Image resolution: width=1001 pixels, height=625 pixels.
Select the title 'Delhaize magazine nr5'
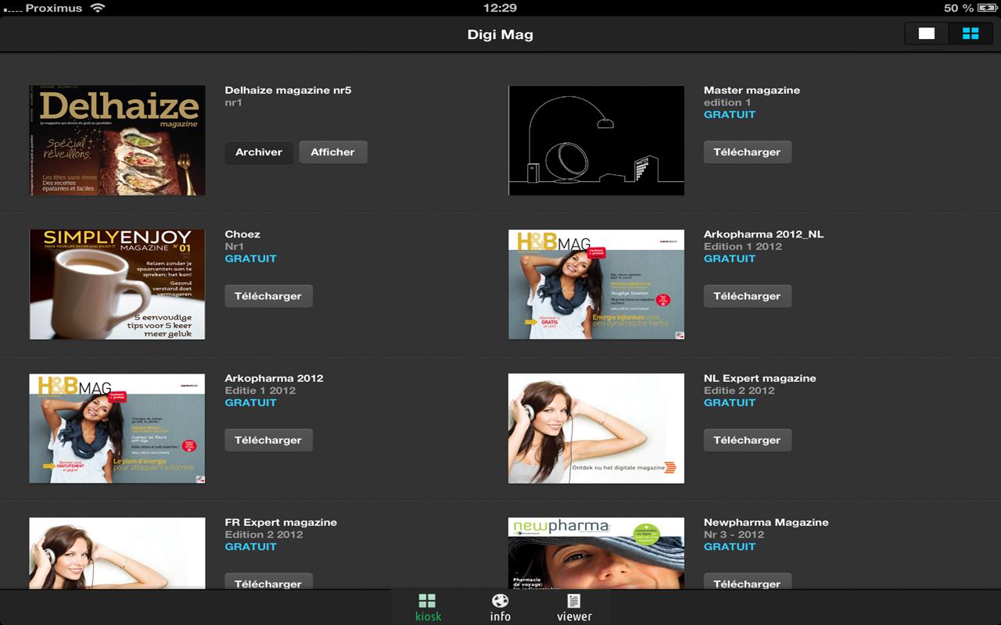click(288, 90)
